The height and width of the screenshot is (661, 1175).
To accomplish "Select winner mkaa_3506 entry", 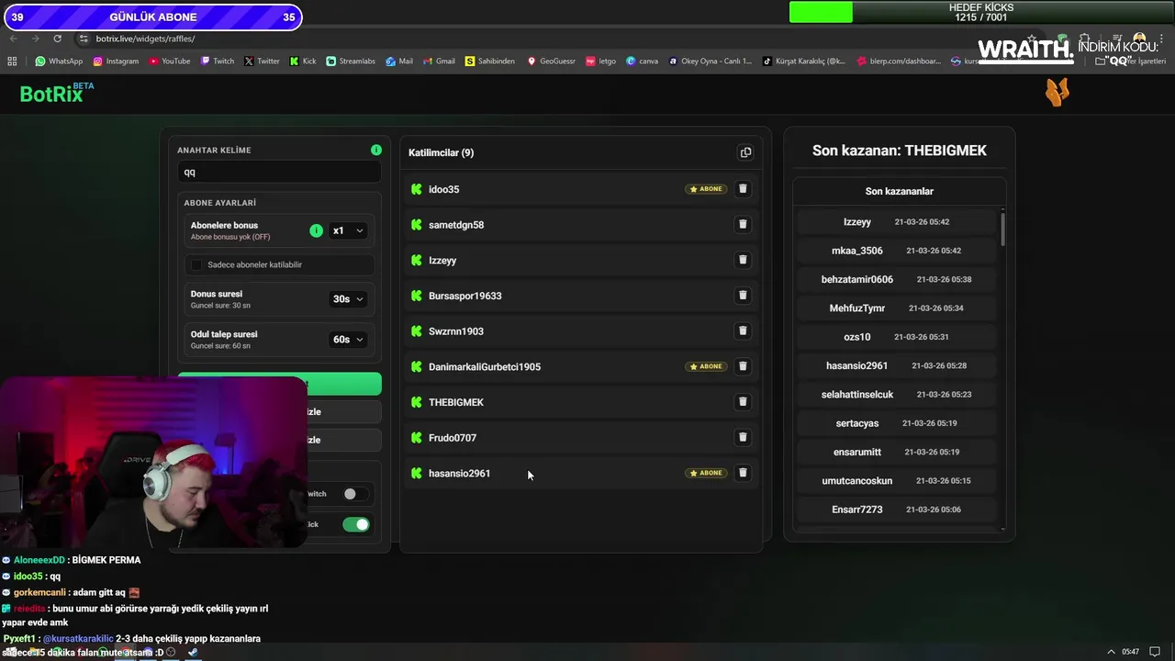I will (896, 251).
